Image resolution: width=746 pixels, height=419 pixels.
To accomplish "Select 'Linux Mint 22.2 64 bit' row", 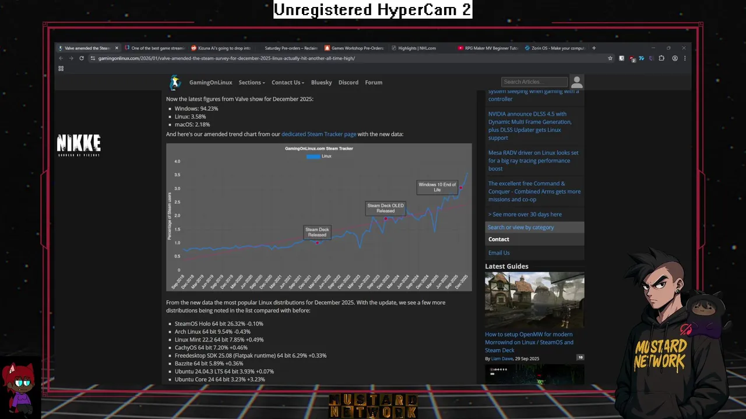I will click(x=219, y=340).
